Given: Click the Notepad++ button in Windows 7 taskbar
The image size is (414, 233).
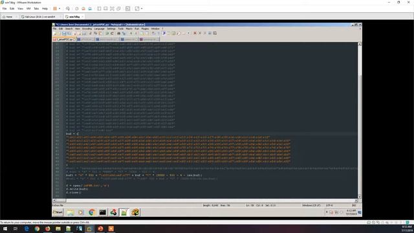Looking at the screenshot, I should point(124,212).
